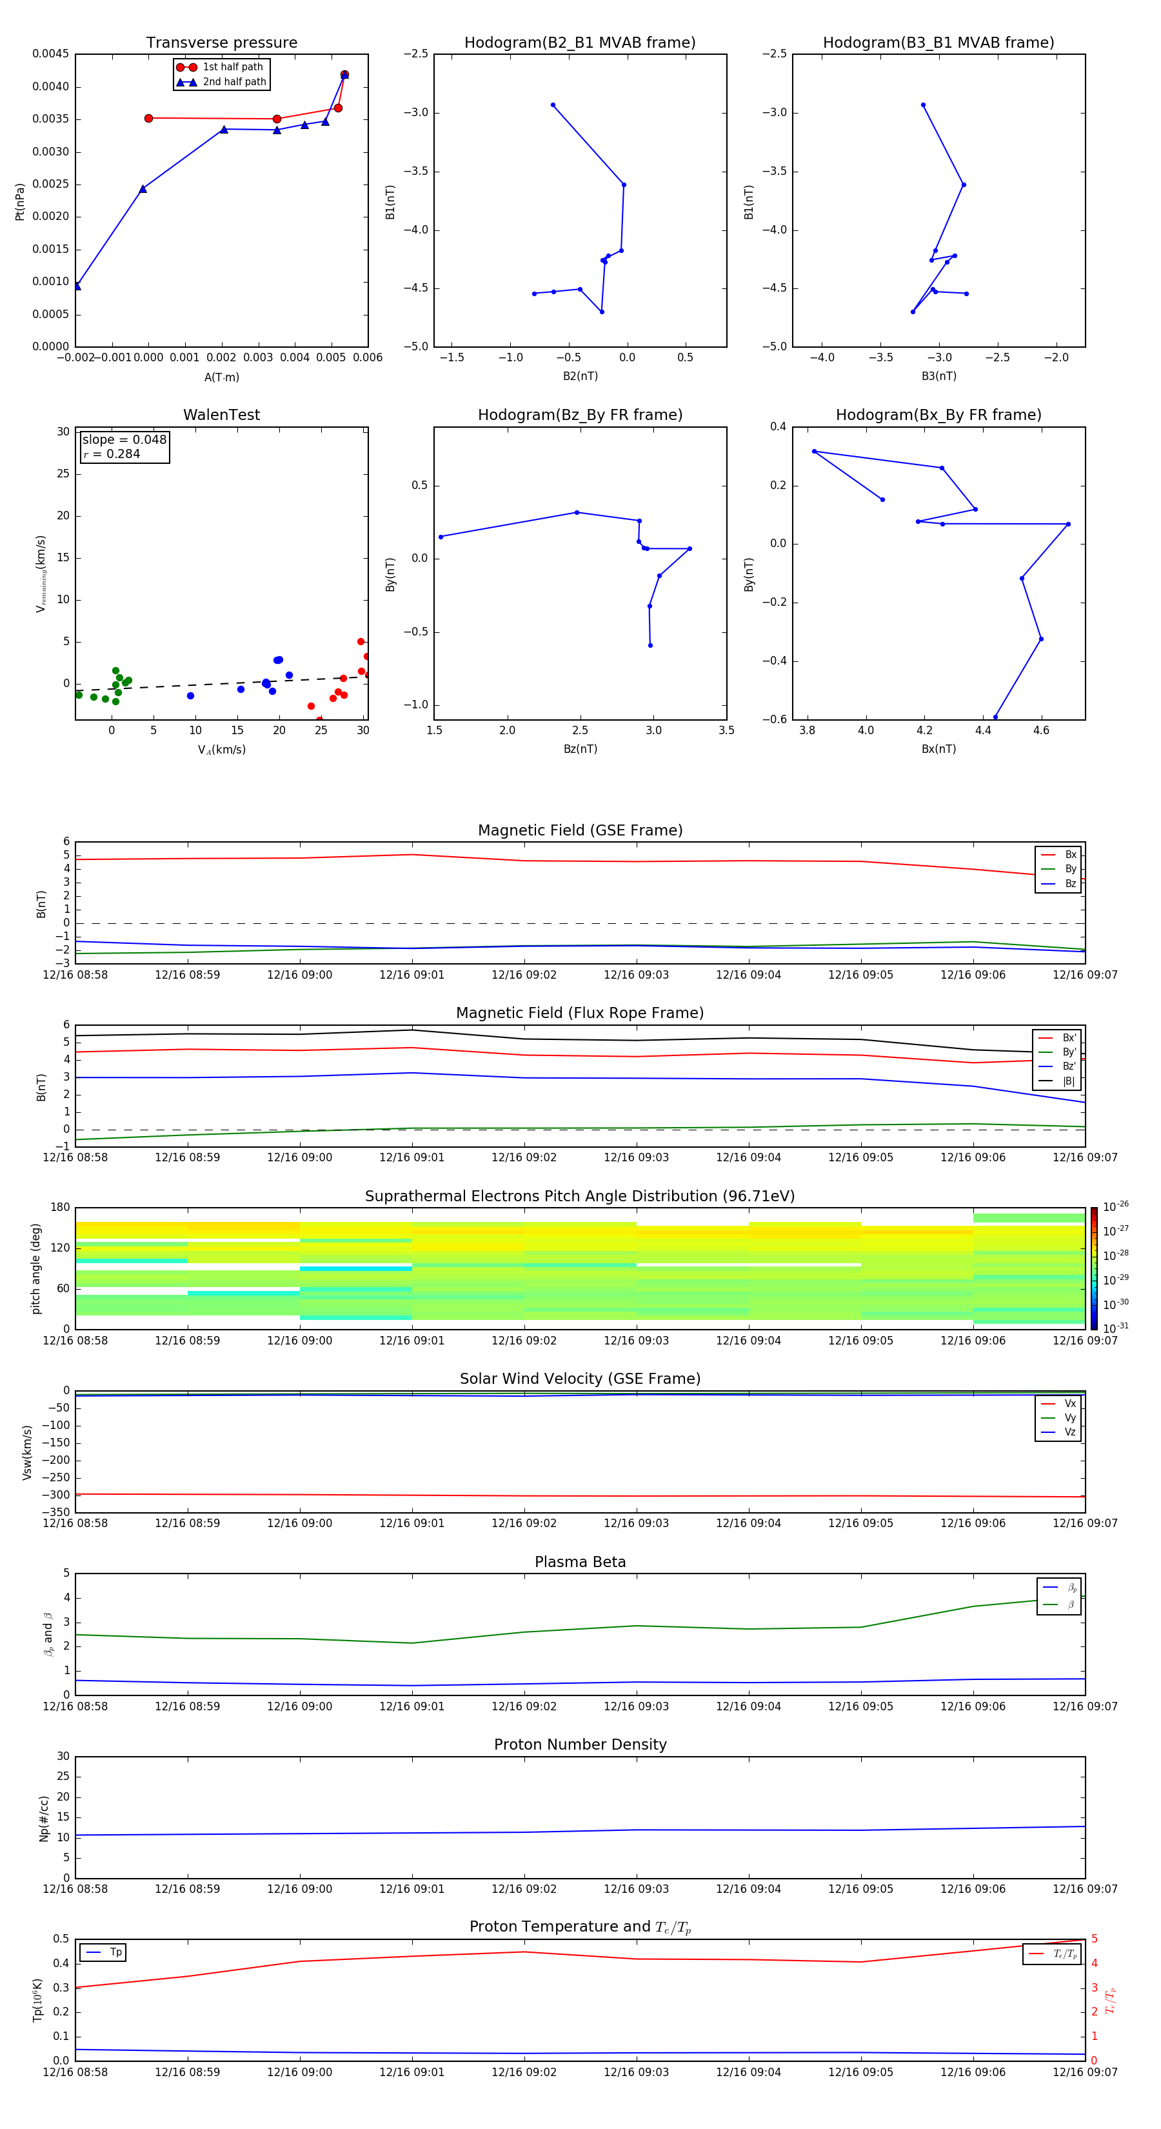Viewport: 1161px width, 2129px height.
Task: Click the 'slope = 0.048' annotation
Action: tap(124, 440)
